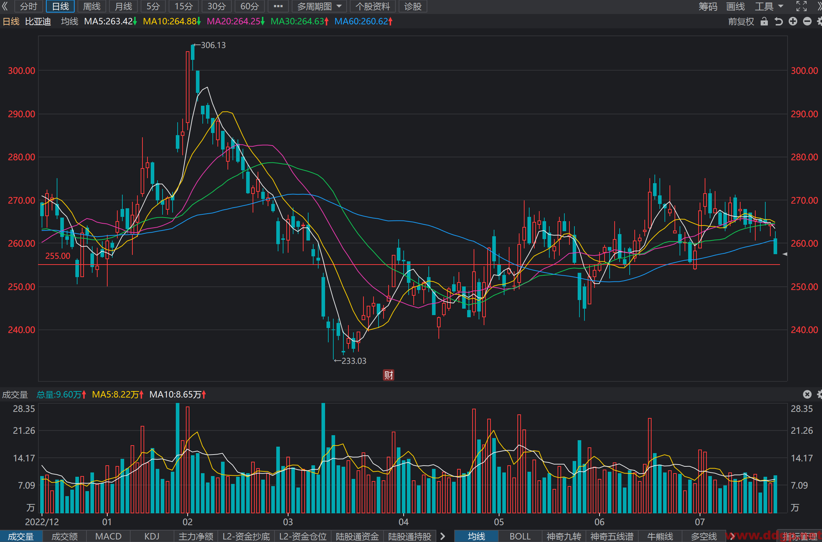Click the 均线 moving average label
Image resolution: width=822 pixels, height=542 pixels.
tap(70, 22)
